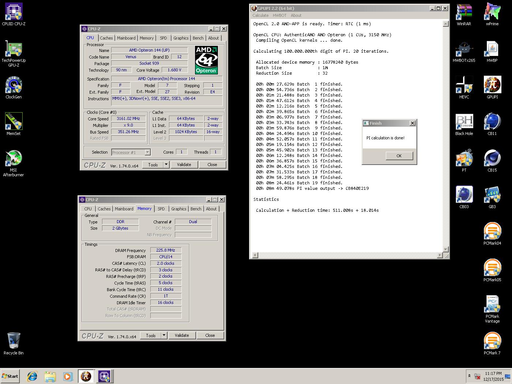Click the taskbar clock 11:17 PM
The height and width of the screenshot is (384, 512).
493,373
